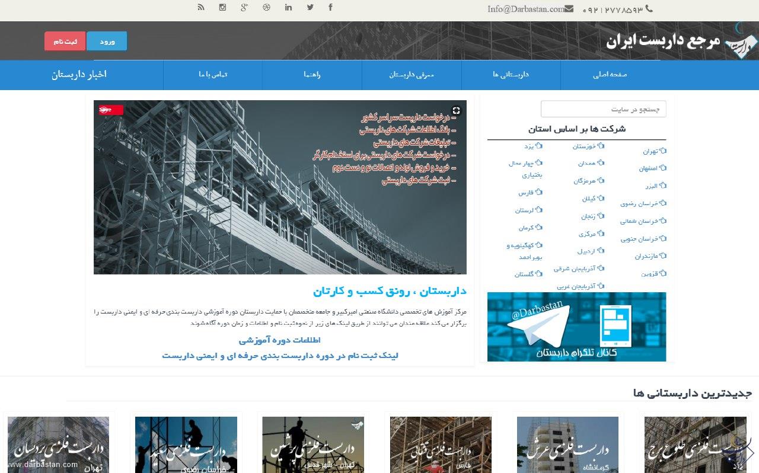Viewport: 759px width, 473px height.
Task: Click the red Save badge on slider image
Action: [x=111, y=110]
